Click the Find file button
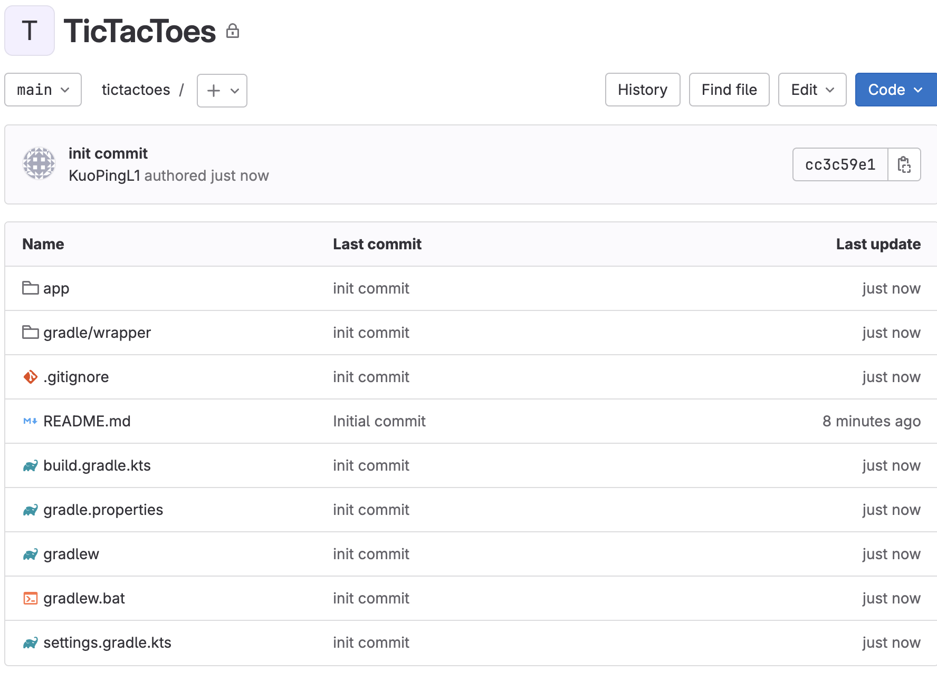Image resolution: width=937 pixels, height=682 pixels. click(x=729, y=90)
